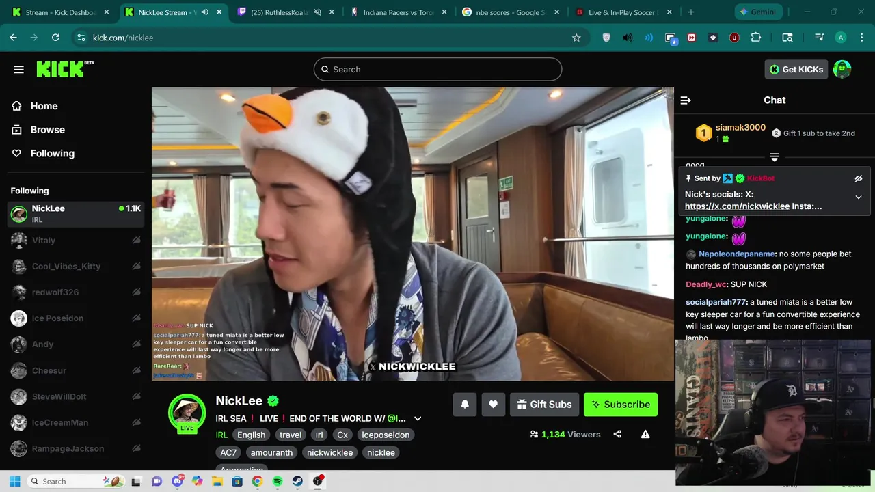Open RampageJackson channel from Following
Image resolution: width=875 pixels, height=492 pixels.
pos(76,448)
